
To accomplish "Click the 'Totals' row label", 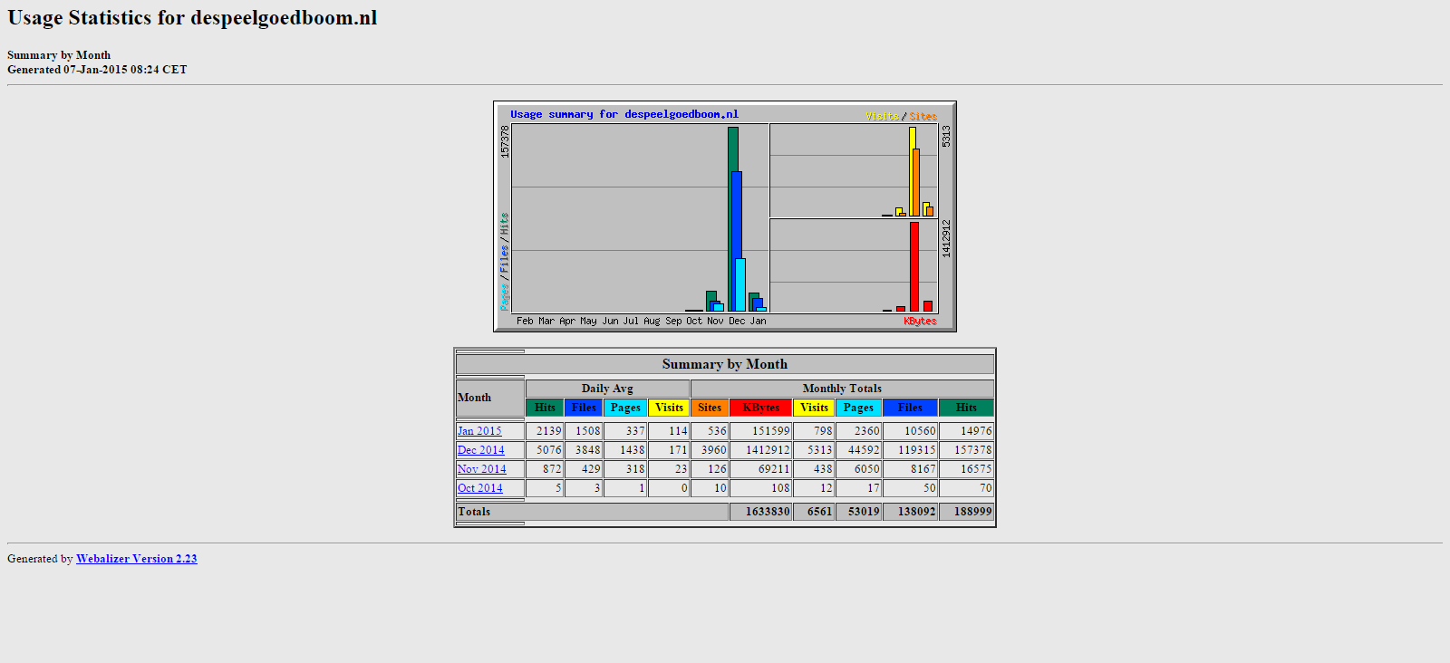I will [592, 512].
